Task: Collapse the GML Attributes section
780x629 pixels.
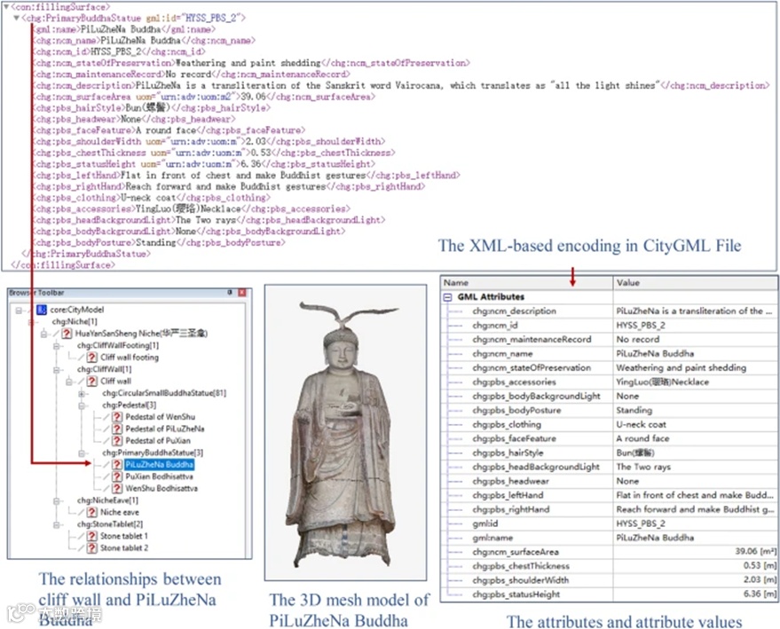Action: (x=447, y=297)
